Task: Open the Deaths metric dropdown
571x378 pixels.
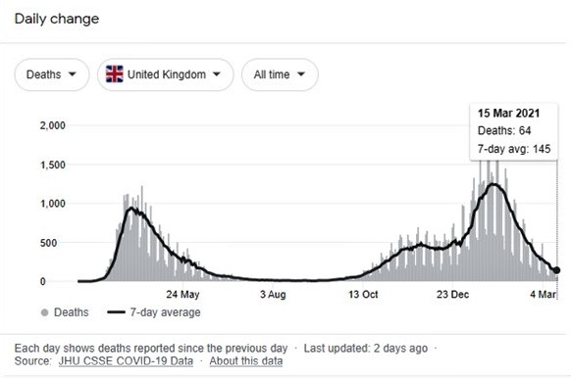Action: [52, 74]
